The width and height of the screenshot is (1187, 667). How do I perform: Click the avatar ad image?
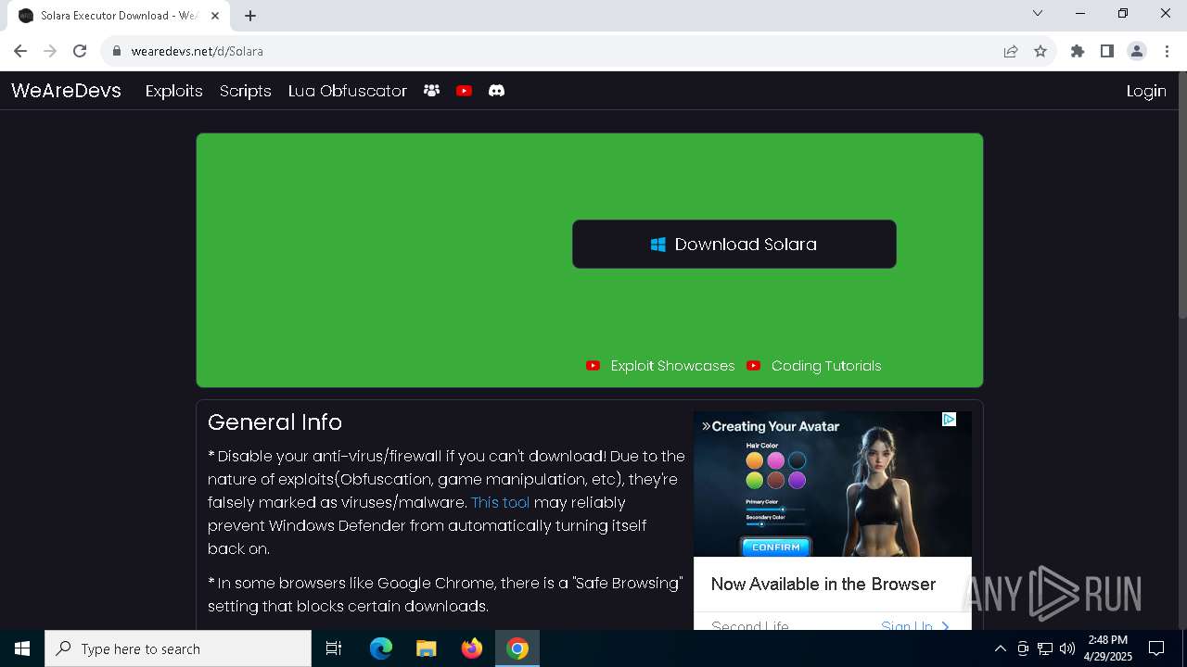(833, 484)
